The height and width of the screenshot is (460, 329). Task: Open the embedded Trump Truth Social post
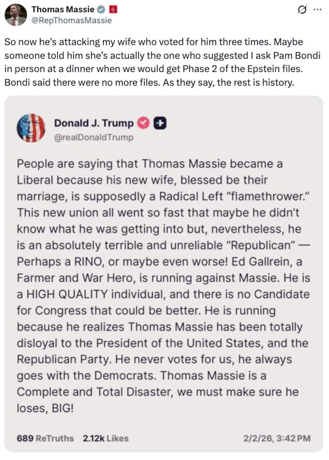[164, 275]
